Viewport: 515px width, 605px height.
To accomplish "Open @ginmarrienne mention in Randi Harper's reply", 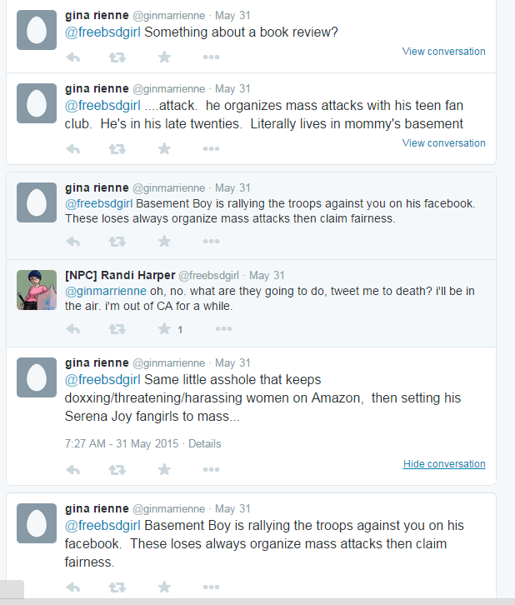I will [x=106, y=291].
